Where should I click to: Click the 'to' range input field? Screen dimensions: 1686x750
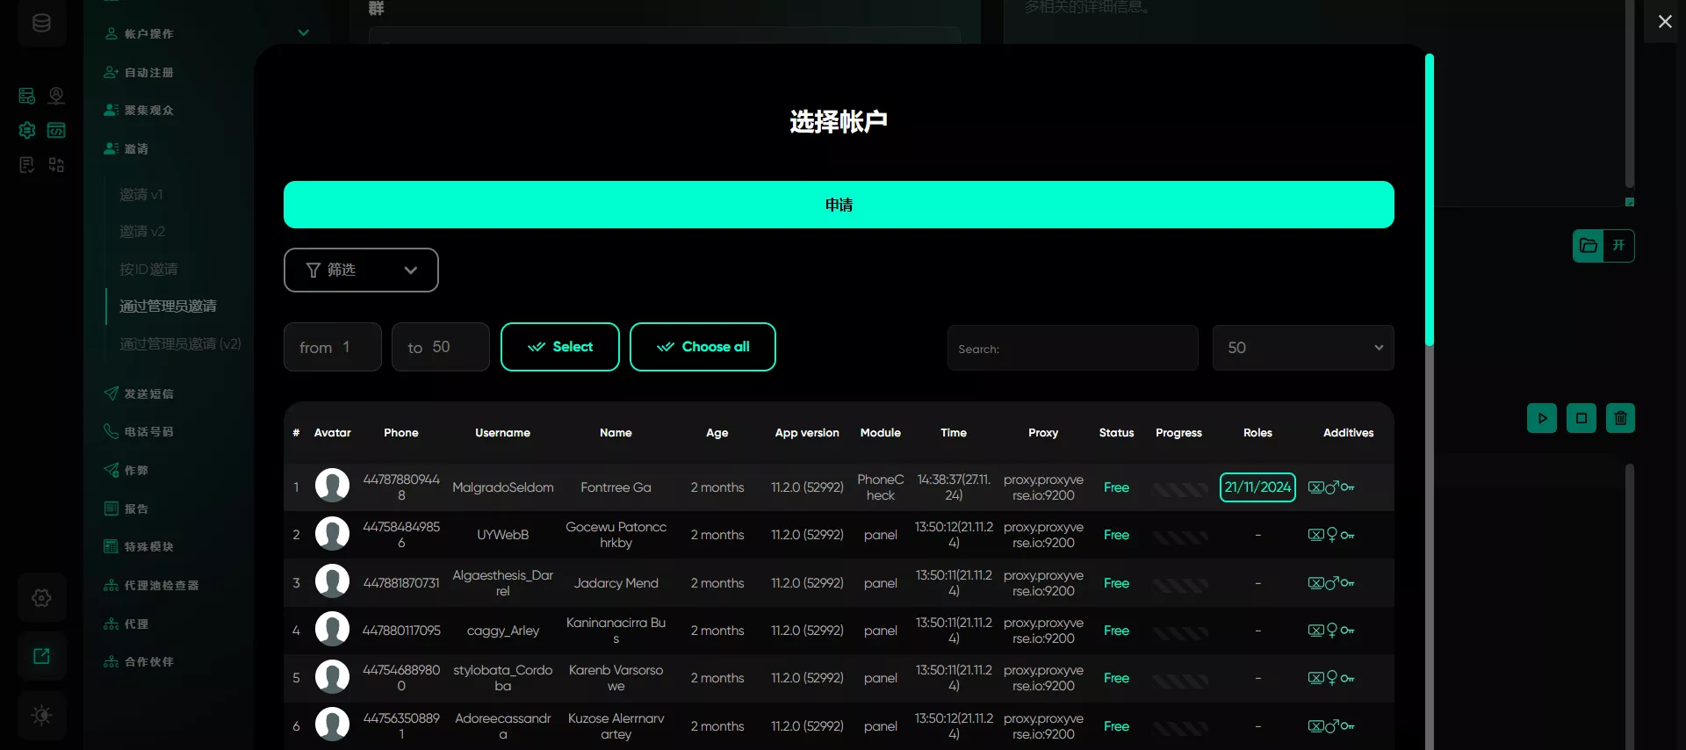coord(440,347)
